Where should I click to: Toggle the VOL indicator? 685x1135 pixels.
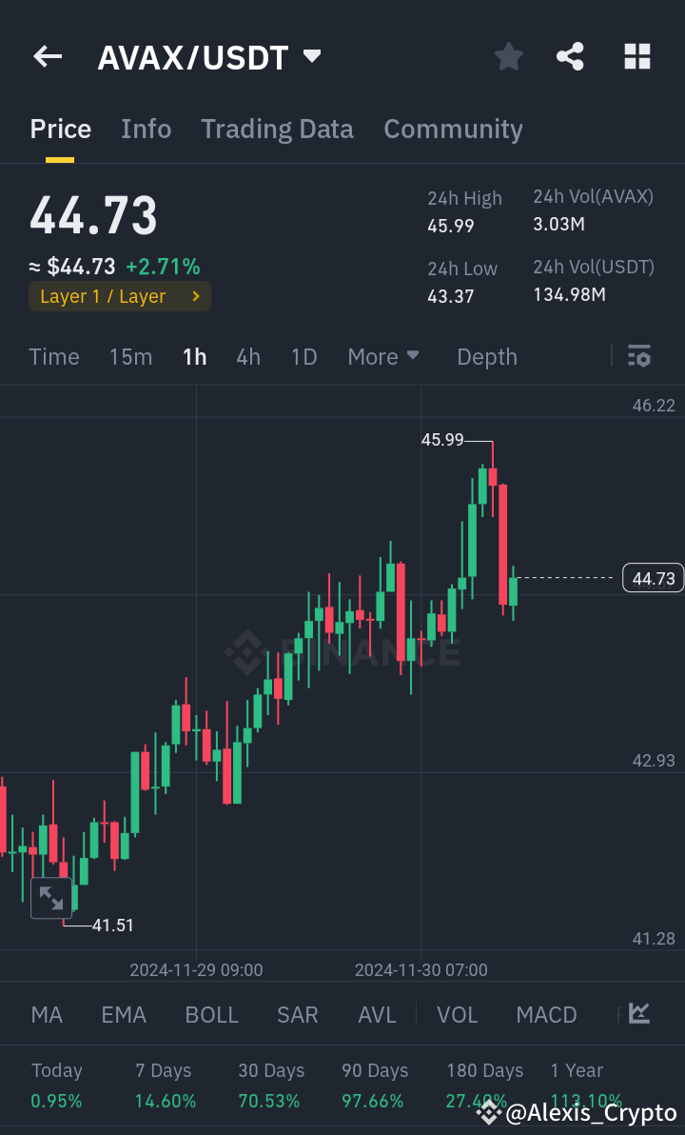(x=458, y=1015)
